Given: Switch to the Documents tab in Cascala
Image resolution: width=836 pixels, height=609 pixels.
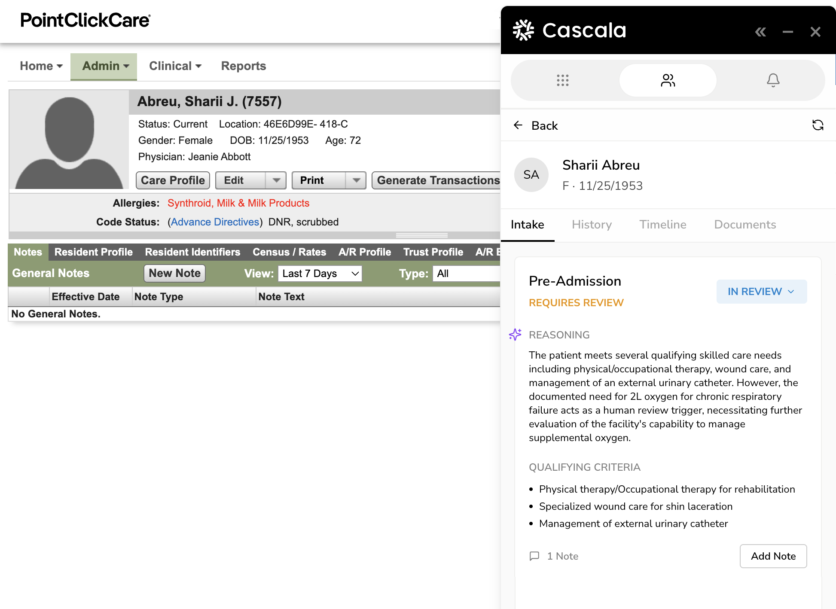Looking at the screenshot, I should (x=745, y=225).
